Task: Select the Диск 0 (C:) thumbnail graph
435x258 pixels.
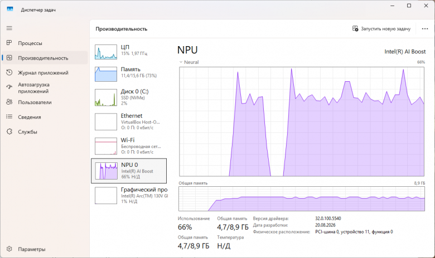Action: (106, 98)
